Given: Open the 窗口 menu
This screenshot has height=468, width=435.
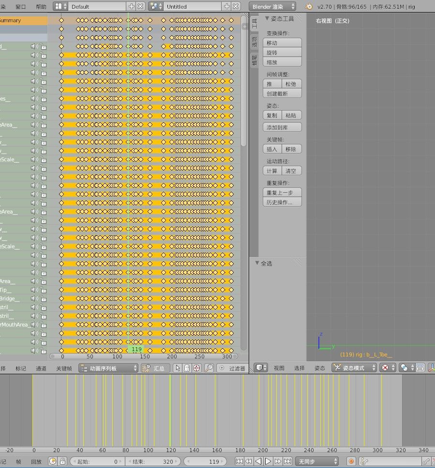Looking at the screenshot, I should pyautogui.click(x=21, y=7).
